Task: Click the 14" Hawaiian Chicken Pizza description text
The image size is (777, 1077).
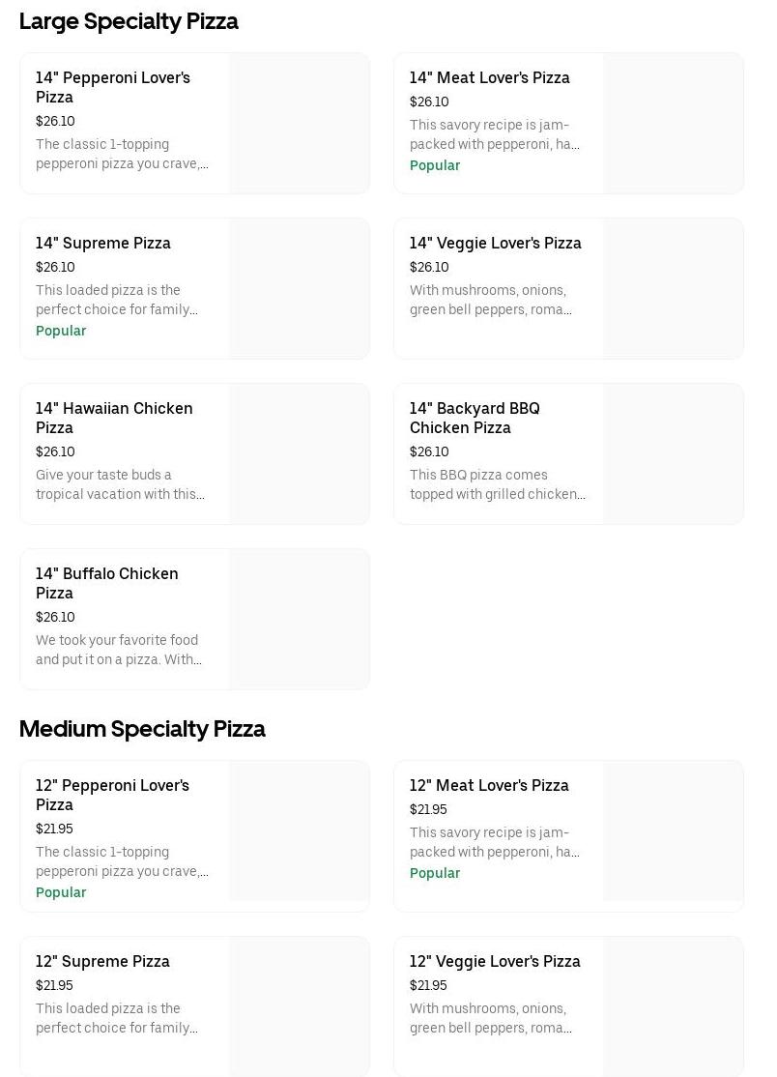Action: click(x=120, y=484)
